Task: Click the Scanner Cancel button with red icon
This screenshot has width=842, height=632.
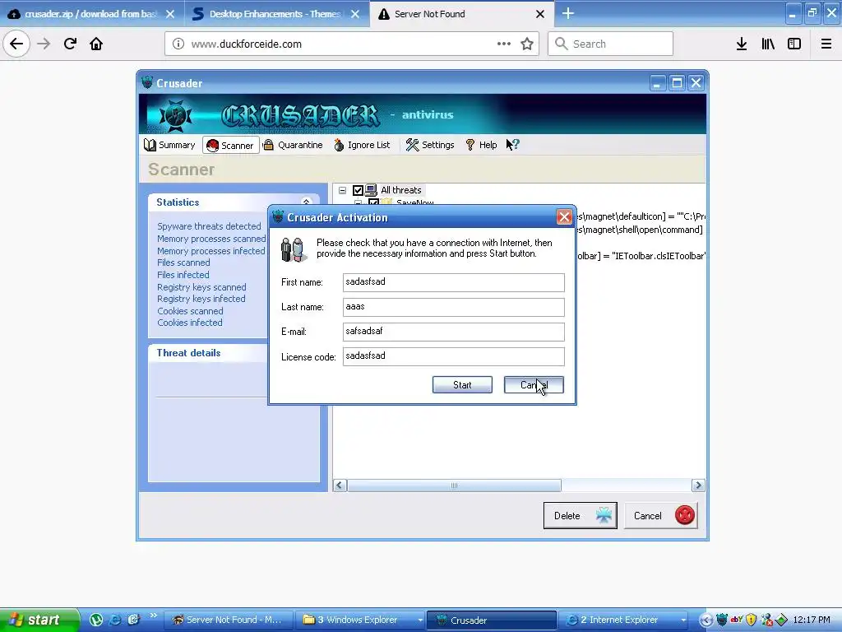Action: [661, 516]
